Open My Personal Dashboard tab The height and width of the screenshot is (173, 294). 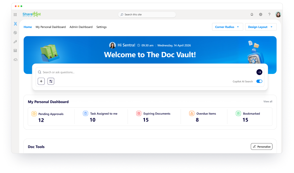(x=51, y=27)
